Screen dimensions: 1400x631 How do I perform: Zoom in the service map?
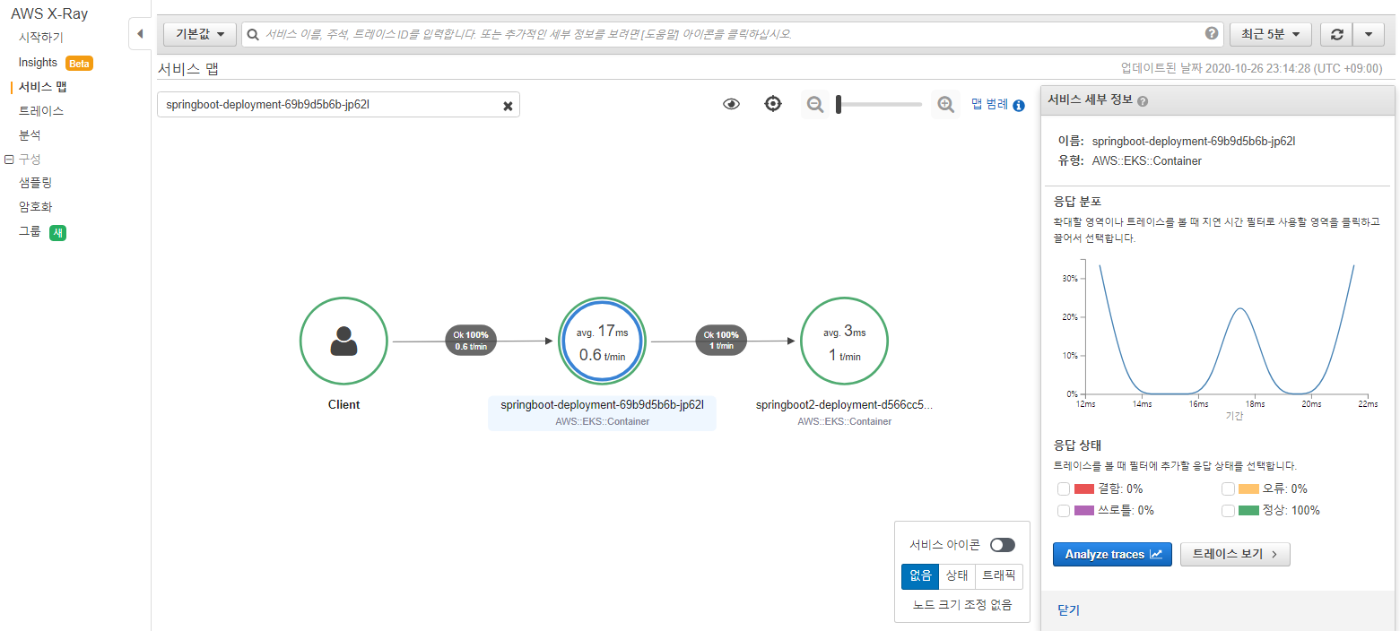945,105
